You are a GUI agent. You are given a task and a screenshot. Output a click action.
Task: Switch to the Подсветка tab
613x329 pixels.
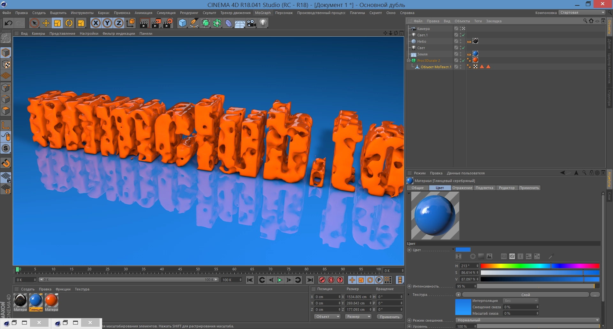point(484,188)
